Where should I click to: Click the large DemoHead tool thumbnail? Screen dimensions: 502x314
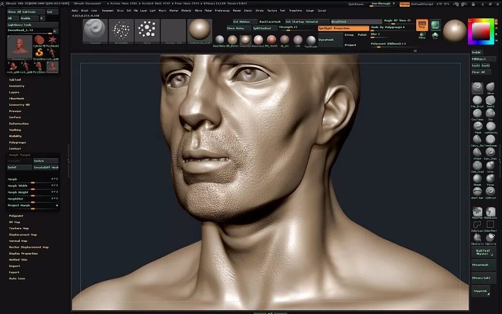(x=19, y=47)
